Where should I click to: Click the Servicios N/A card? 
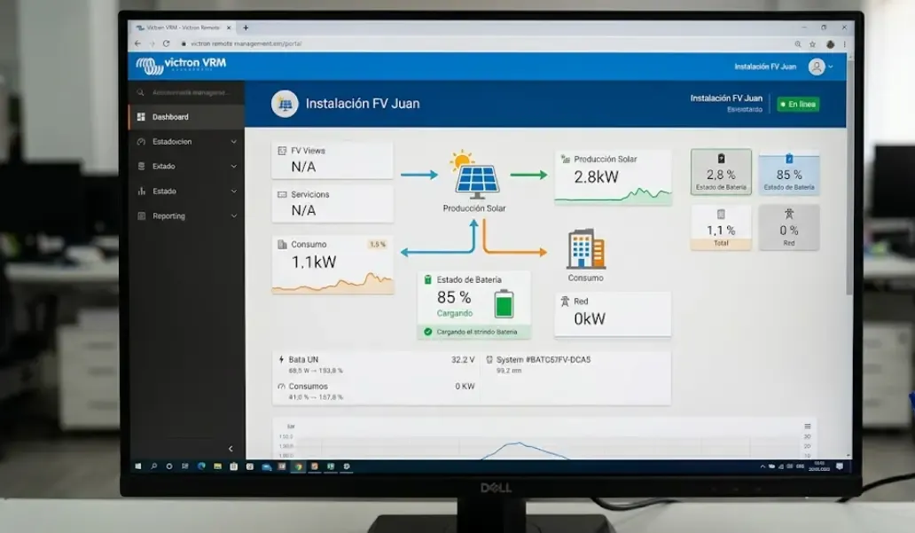(x=332, y=203)
